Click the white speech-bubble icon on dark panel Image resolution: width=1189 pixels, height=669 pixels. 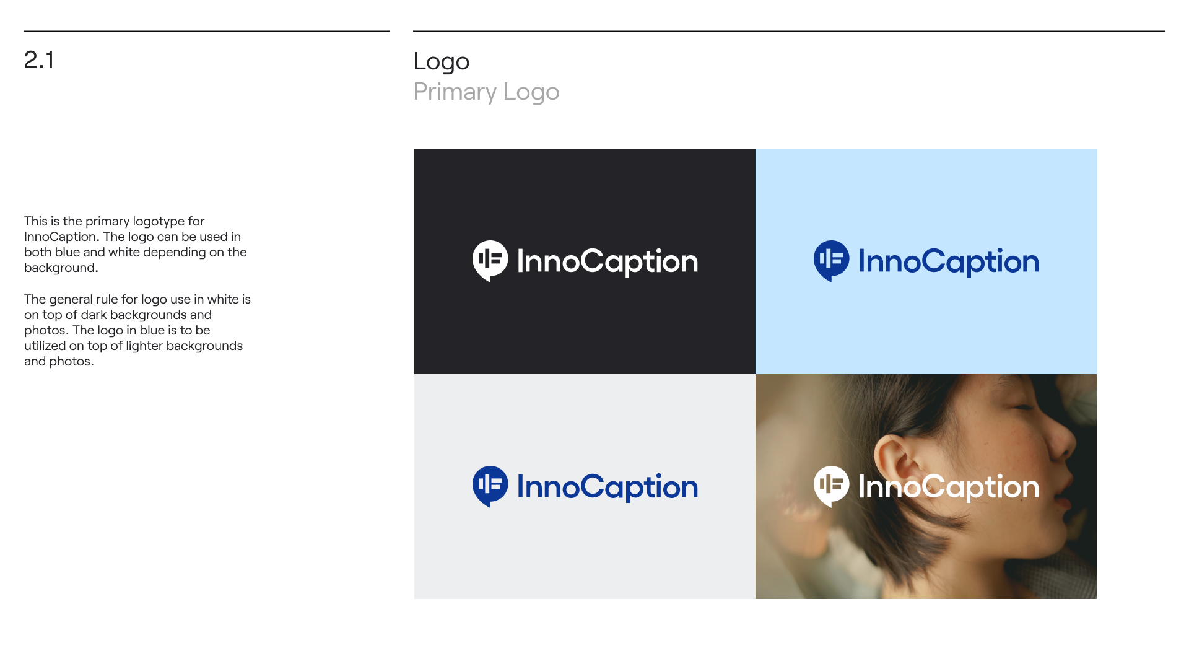pyautogui.click(x=490, y=261)
